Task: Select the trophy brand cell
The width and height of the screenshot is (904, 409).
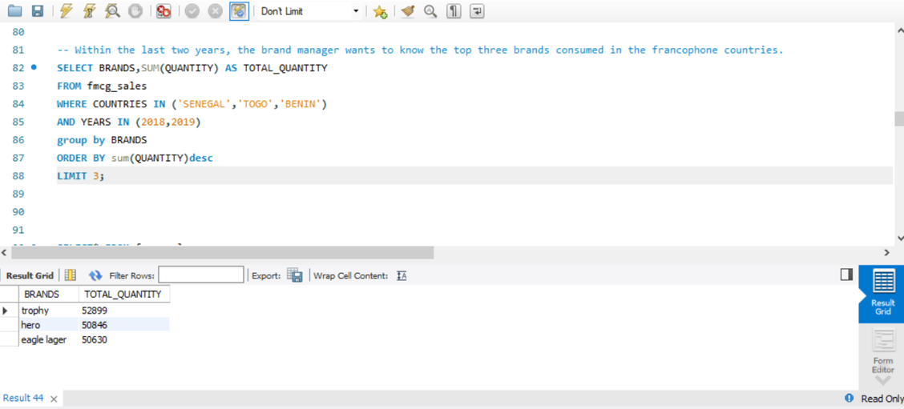Action: [x=48, y=311]
